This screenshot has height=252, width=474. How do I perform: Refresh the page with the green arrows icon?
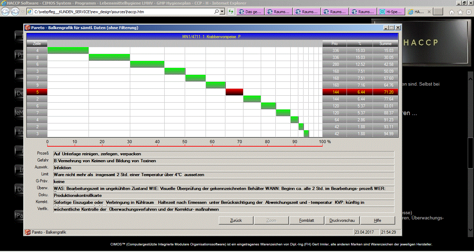click(x=231, y=12)
